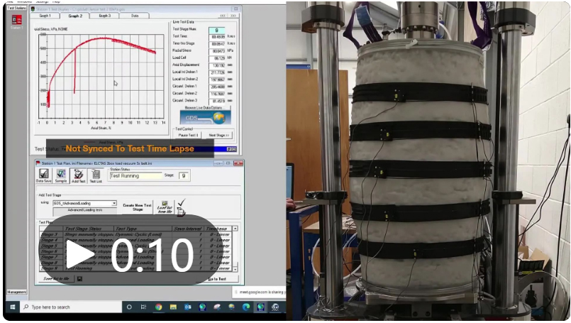The height and width of the screenshot is (323, 571).
Task: Click the Management sidebar header
Action: pos(16,292)
